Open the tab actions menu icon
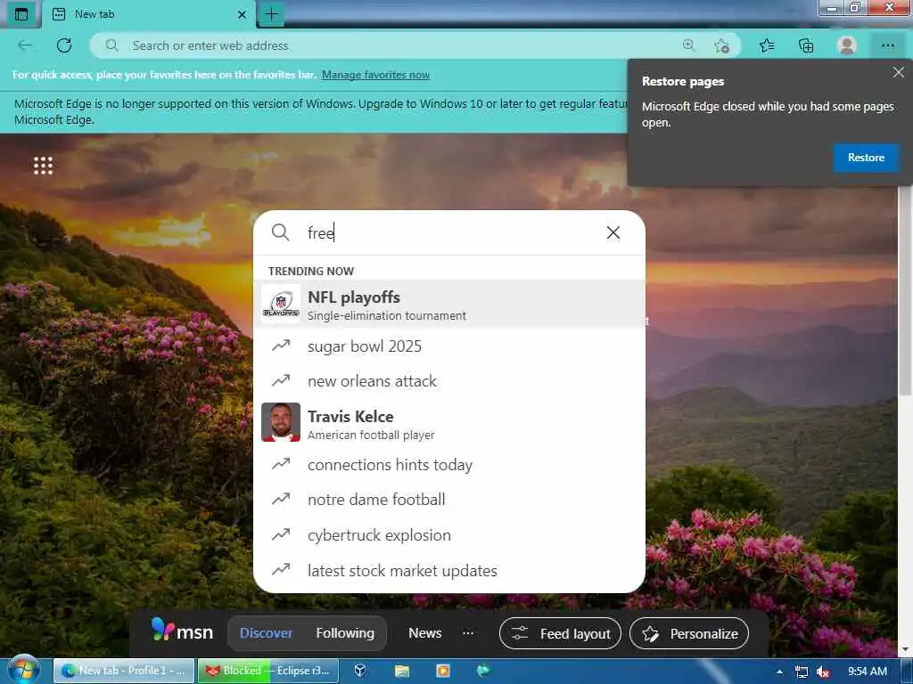Image resolution: width=913 pixels, height=684 pixels. coord(21,14)
